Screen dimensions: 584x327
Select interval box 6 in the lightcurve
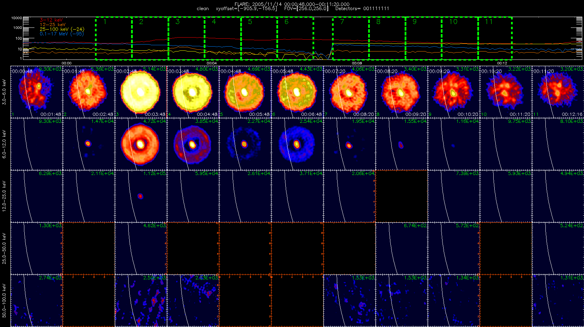[295, 38]
